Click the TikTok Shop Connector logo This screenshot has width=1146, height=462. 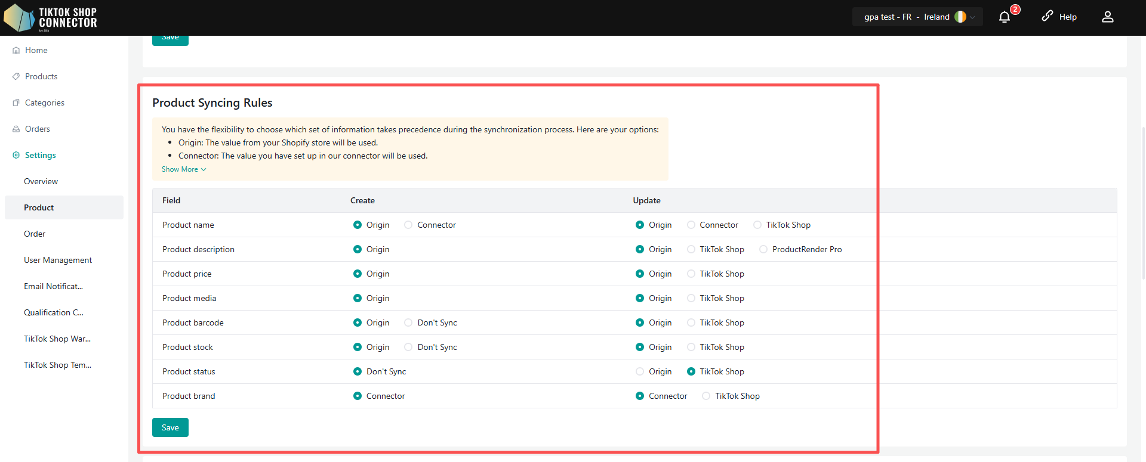click(51, 18)
